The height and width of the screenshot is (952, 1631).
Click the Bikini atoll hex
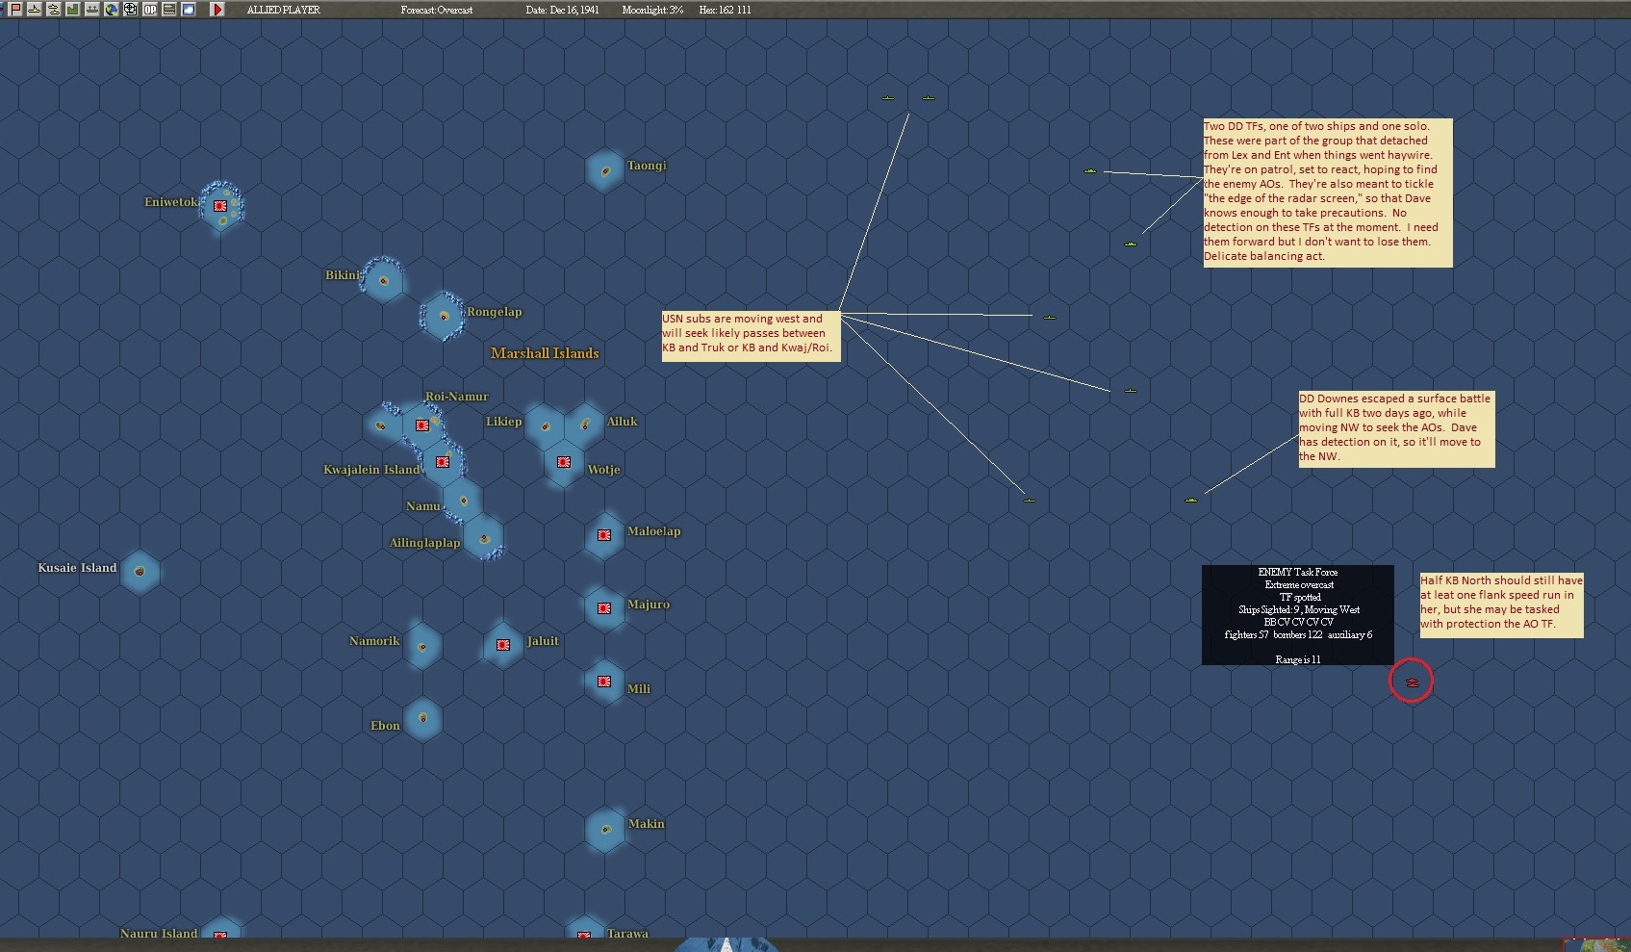click(x=383, y=281)
